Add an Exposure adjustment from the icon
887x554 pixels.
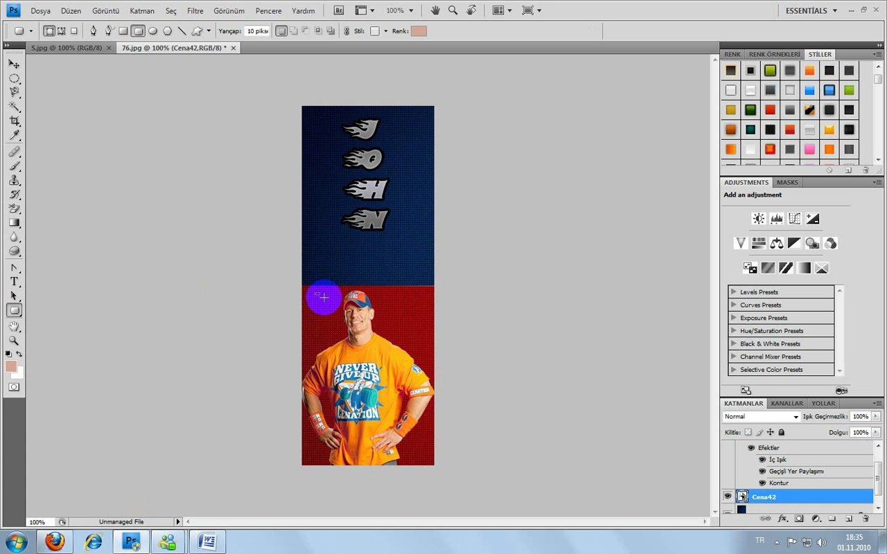coord(813,219)
